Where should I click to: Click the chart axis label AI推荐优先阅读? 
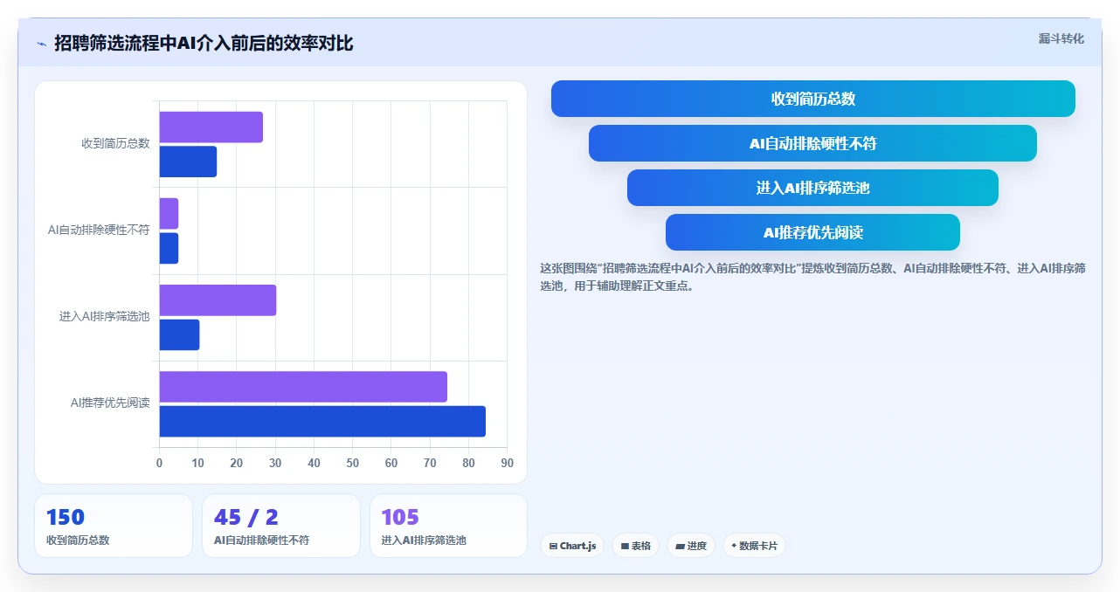click(110, 403)
